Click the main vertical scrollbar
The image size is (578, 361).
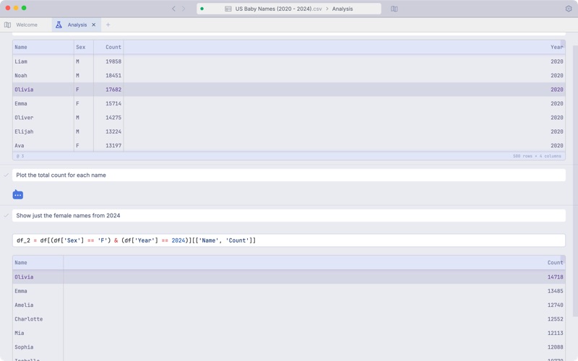575,180
